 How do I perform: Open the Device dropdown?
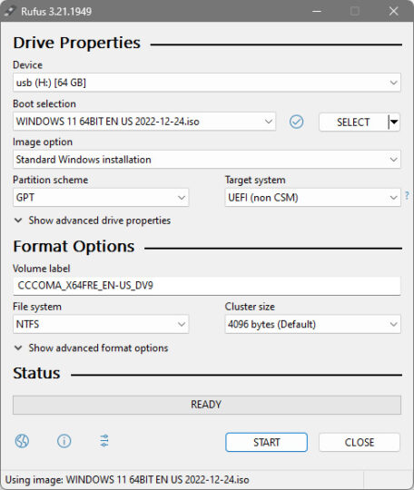pos(207,83)
